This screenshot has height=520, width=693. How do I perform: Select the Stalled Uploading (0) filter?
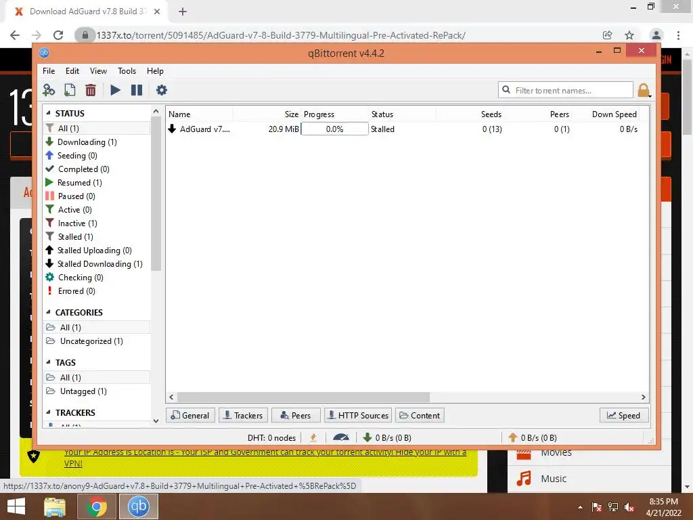tap(97, 251)
